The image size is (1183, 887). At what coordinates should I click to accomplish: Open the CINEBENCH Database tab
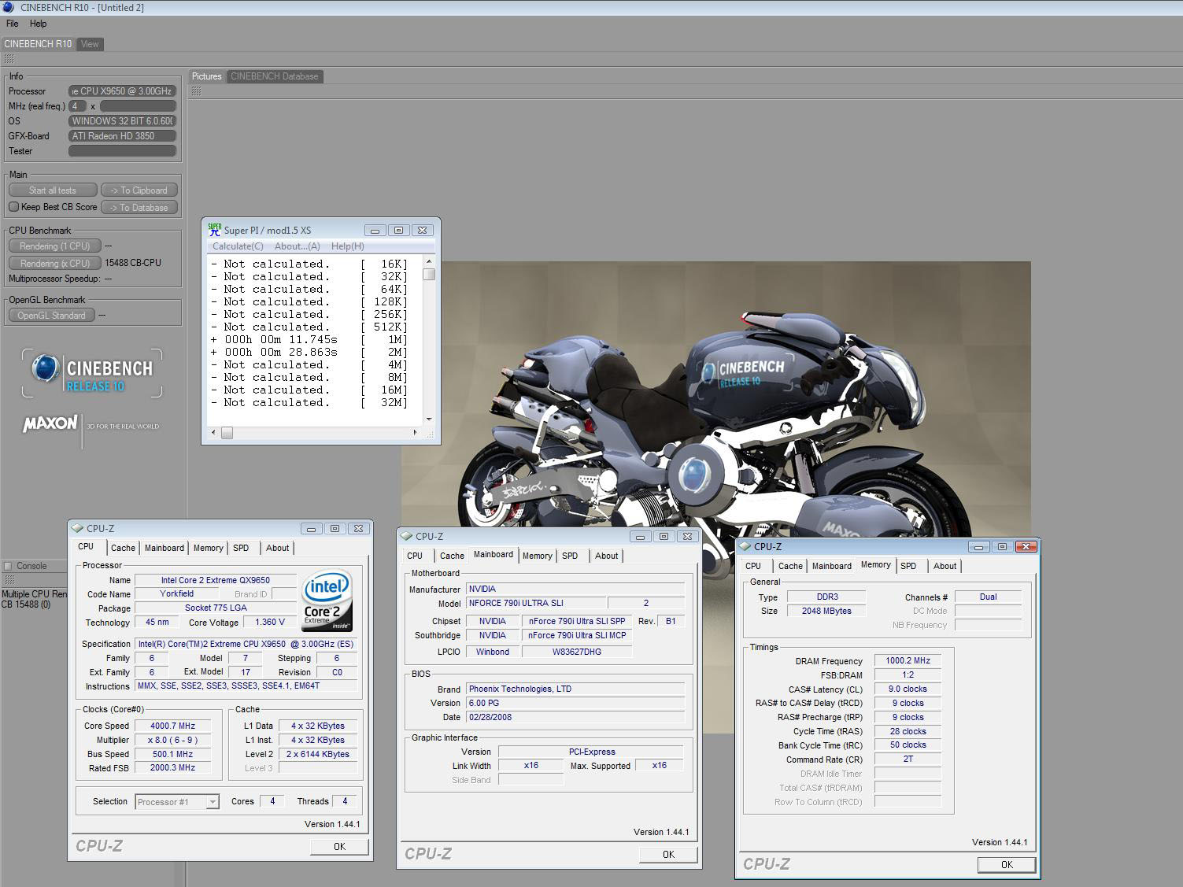pyautogui.click(x=275, y=76)
